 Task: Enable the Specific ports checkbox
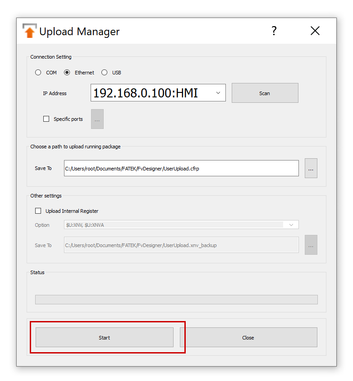point(46,119)
